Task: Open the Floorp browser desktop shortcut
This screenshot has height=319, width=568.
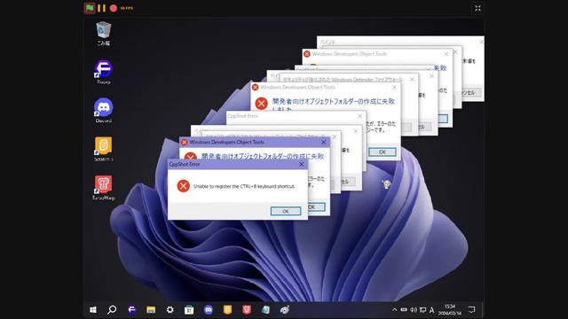Action: tap(103, 73)
